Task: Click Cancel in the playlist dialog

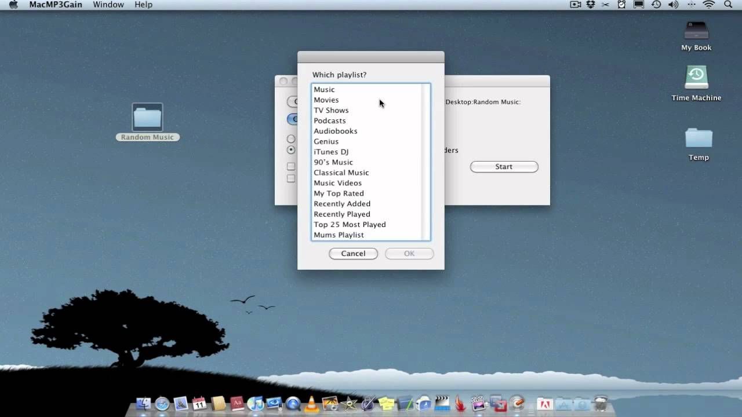Action: click(x=353, y=254)
